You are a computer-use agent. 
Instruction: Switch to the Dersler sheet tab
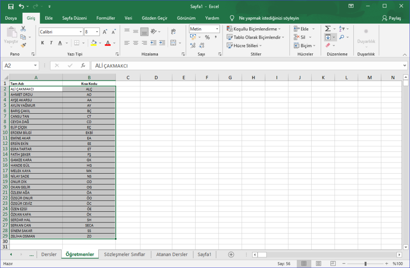(x=49, y=254)
